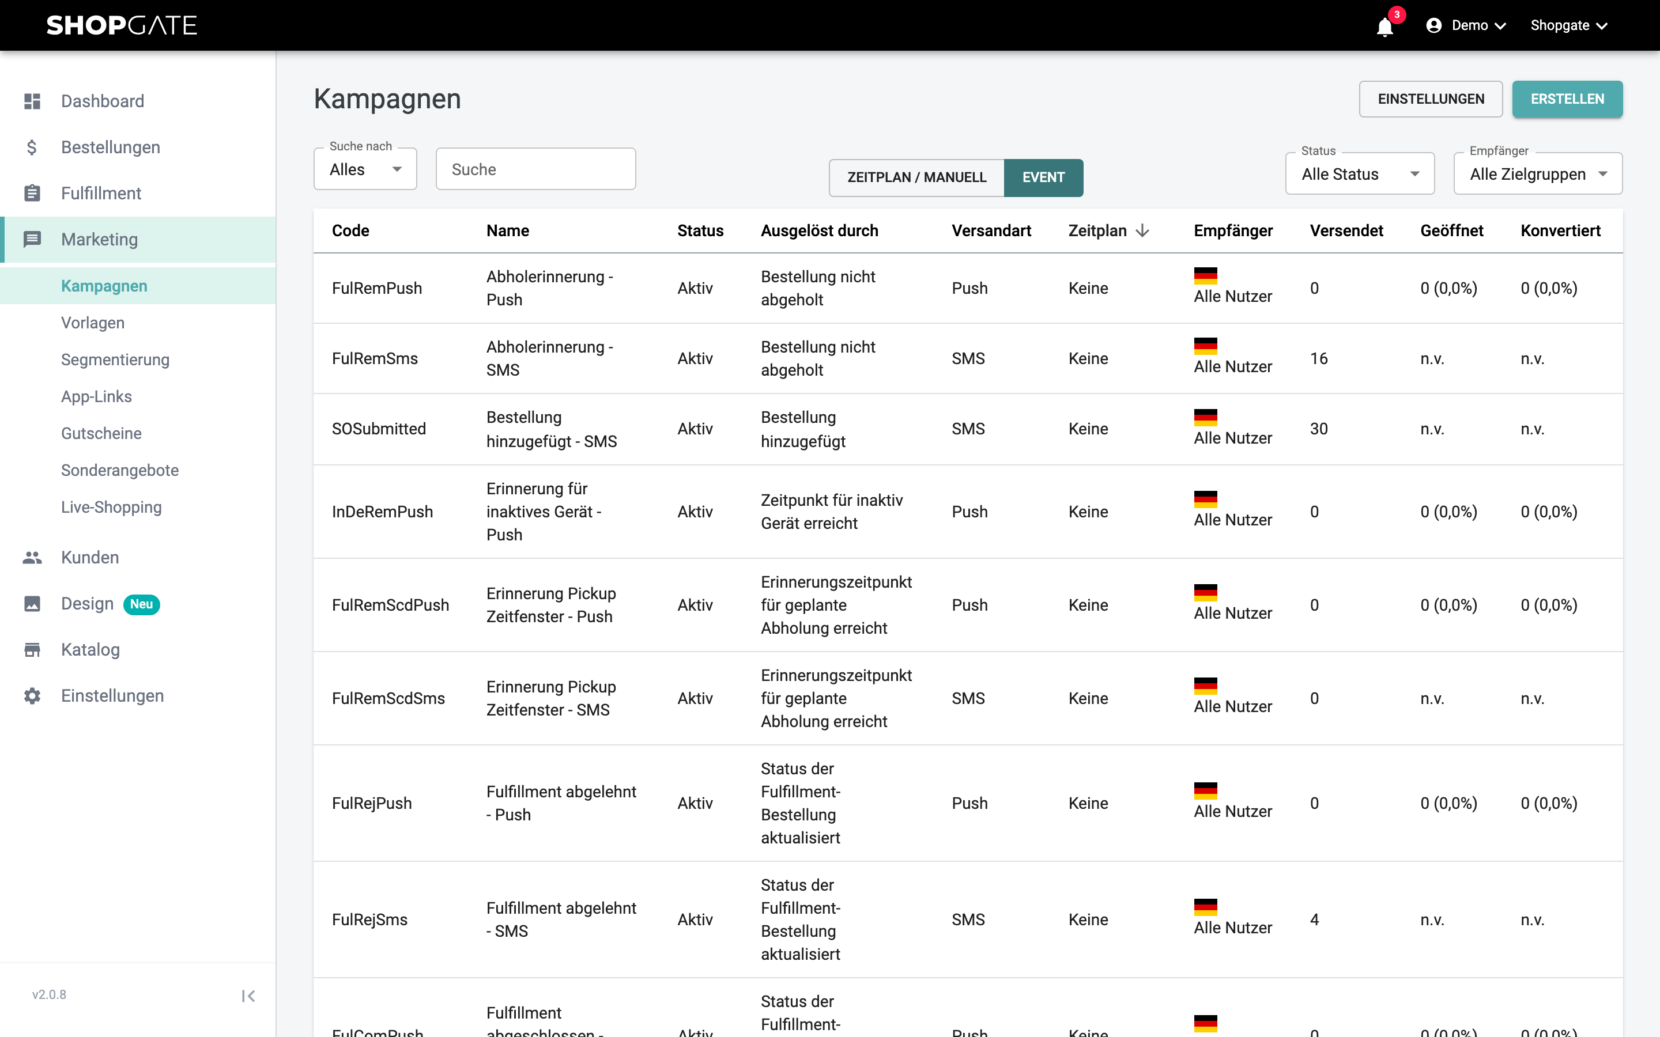Click the Bestellungen dollar icon

32,147
